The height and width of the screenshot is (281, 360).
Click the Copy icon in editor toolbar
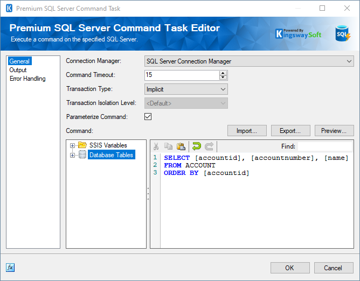168,146
